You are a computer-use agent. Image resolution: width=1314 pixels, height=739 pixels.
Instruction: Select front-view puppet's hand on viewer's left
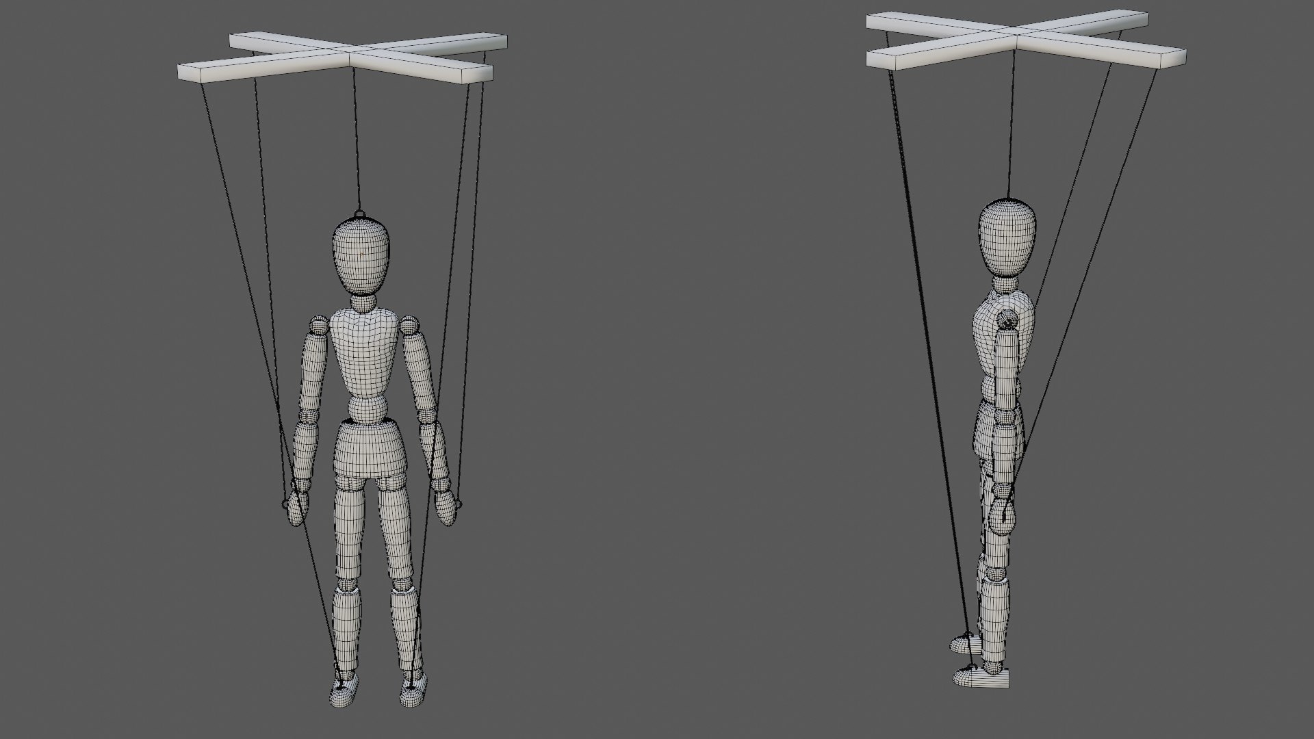tap(297, 504)
